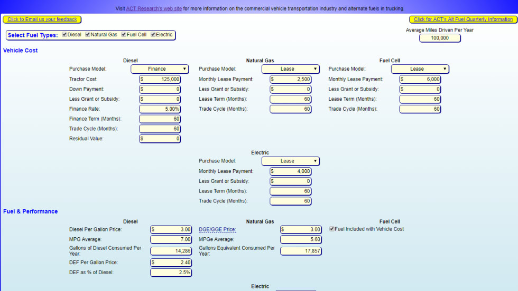Image resolution: width=518 pixels, height=291 pixels.
Task: Click the Average Miles Driven Per Year field
Action: click(x=440, y=38)
